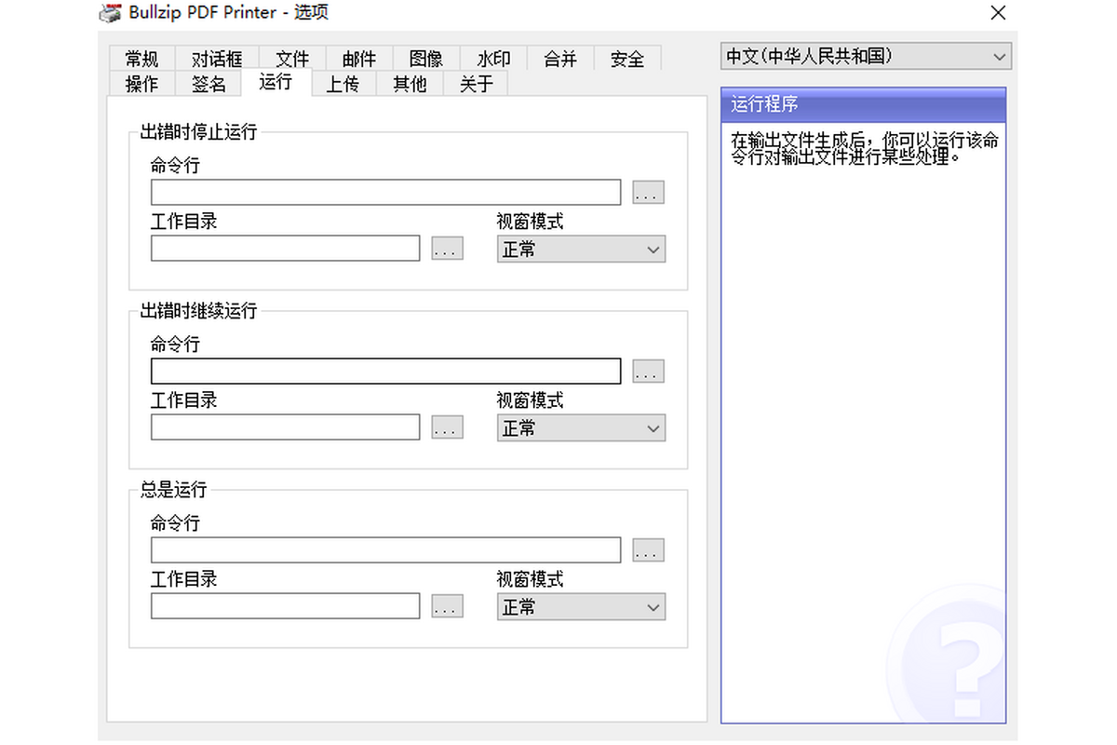Open the 签名 tab

pos(209,84)
